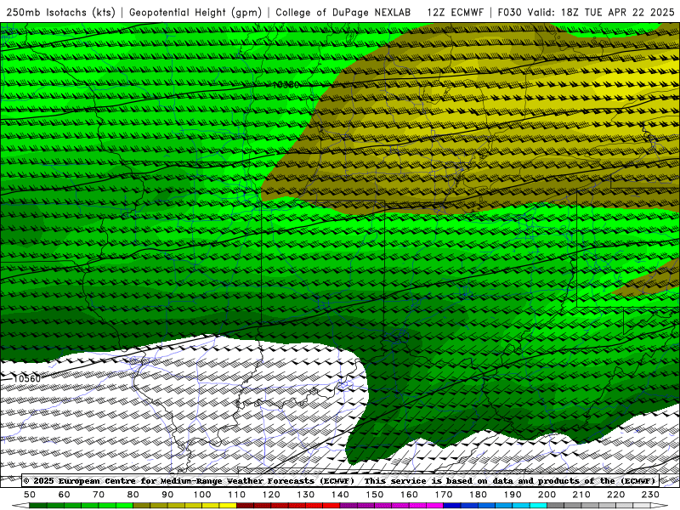Click the legend value 170
Viewport: 680px width, 510px height.
[x=444, y=495]
